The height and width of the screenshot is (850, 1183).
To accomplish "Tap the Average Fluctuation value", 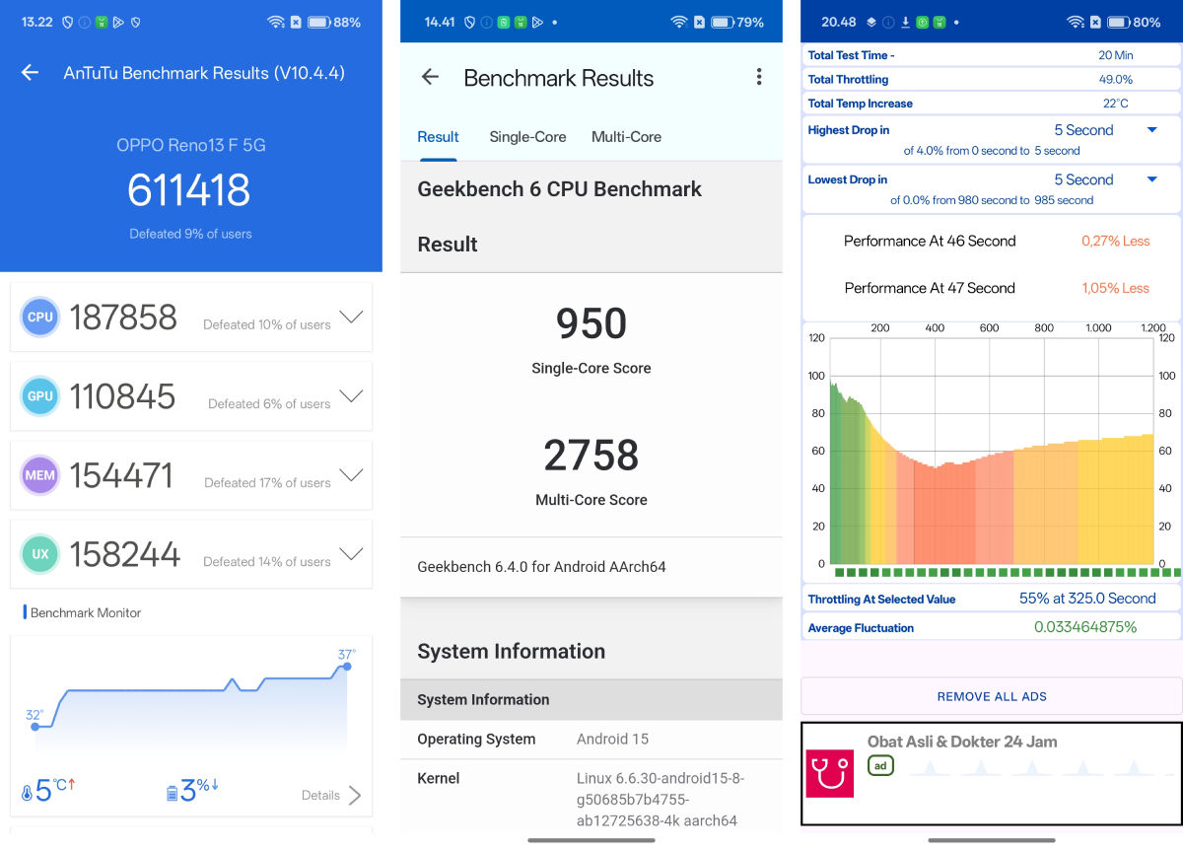I will (x=1084, y=627).
